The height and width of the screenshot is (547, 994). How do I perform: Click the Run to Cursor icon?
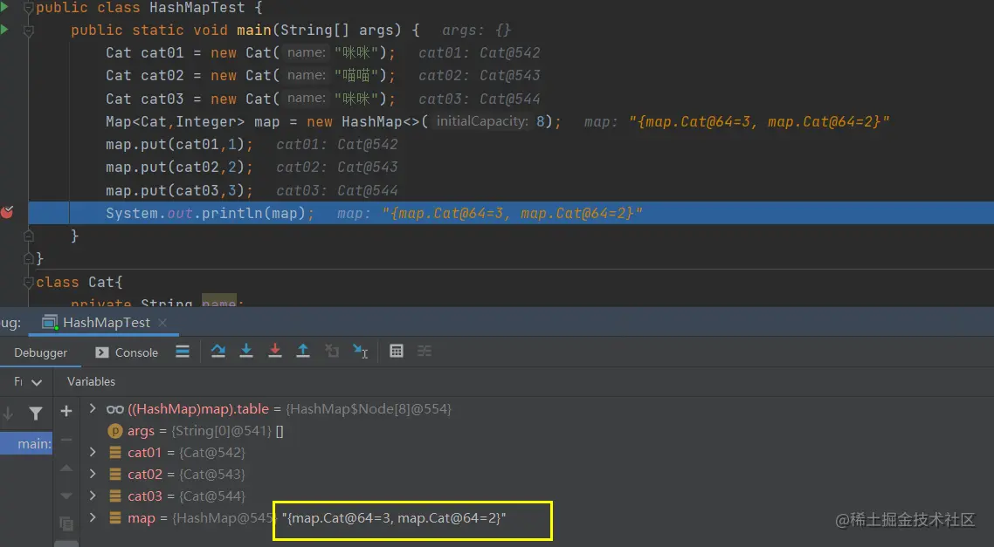pos(360,352)
